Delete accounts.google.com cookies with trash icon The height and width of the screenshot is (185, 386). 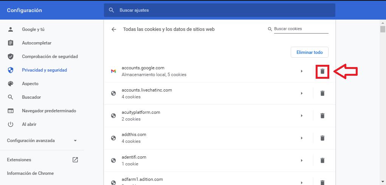[x=322, y=71]
